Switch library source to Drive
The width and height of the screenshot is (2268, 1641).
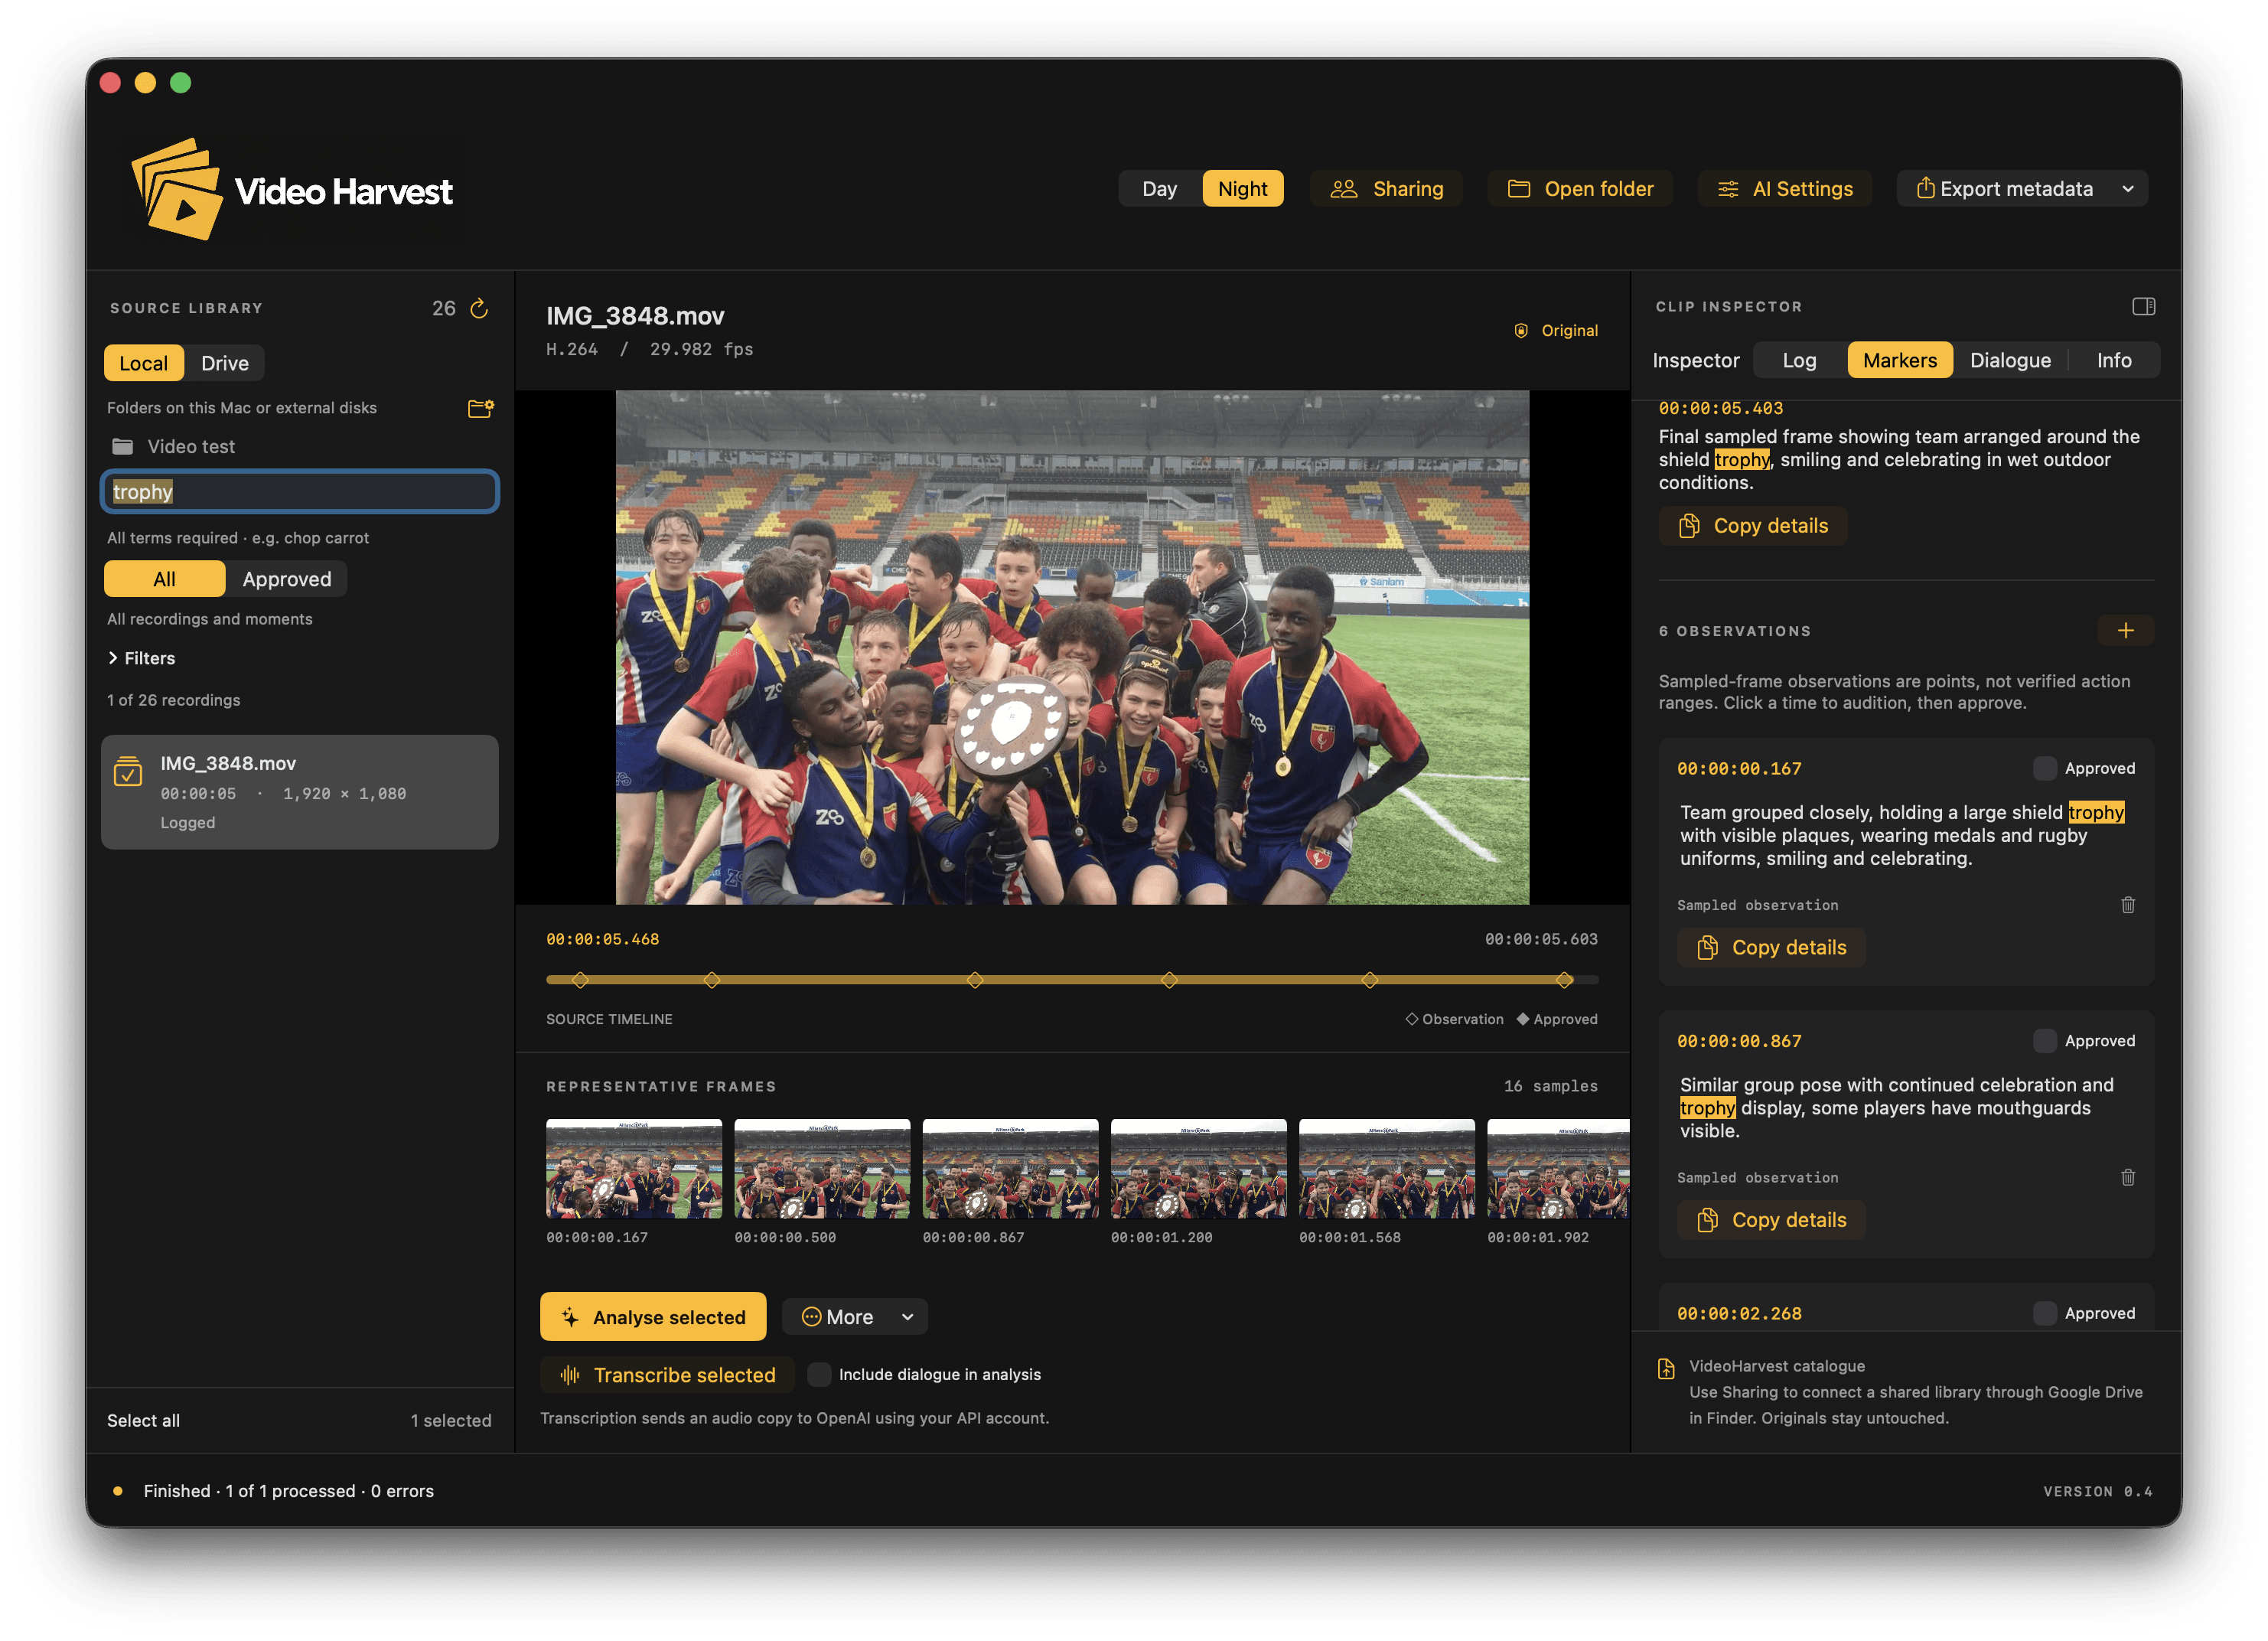(224, 363)
